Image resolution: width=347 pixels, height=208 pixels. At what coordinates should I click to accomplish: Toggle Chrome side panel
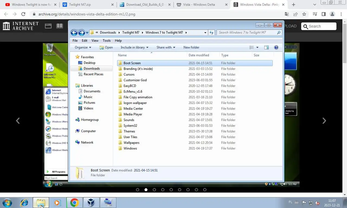coord(323,14)
